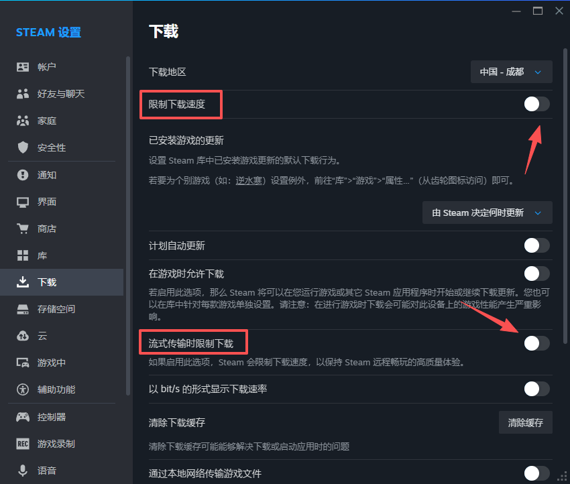Screen dimensions: 570x484
Task: Enable 以 bit/s 的形式显示下载速率 toggle
Action: 536,389
